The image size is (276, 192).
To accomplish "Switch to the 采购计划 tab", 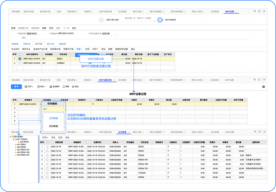I will [27, 44].
